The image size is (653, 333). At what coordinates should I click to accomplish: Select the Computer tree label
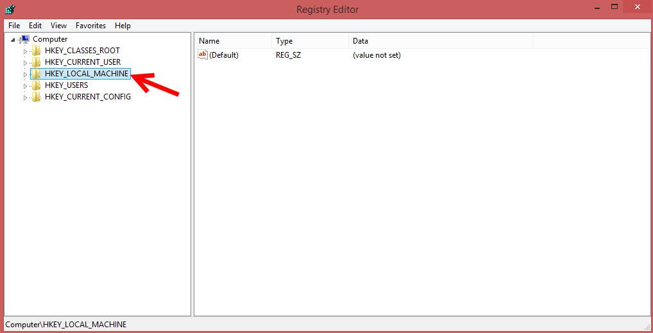pyautogui.click(x=50, y=39)
